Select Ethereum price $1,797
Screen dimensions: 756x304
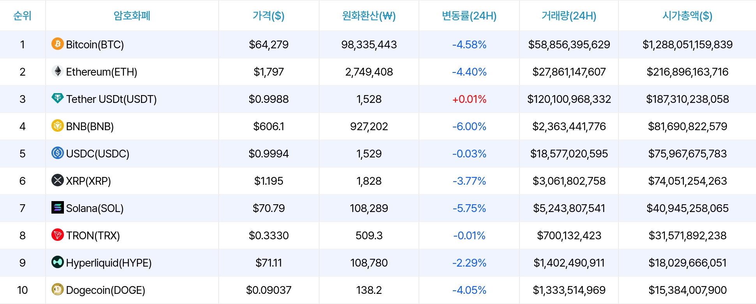click(x=269, y=72)
